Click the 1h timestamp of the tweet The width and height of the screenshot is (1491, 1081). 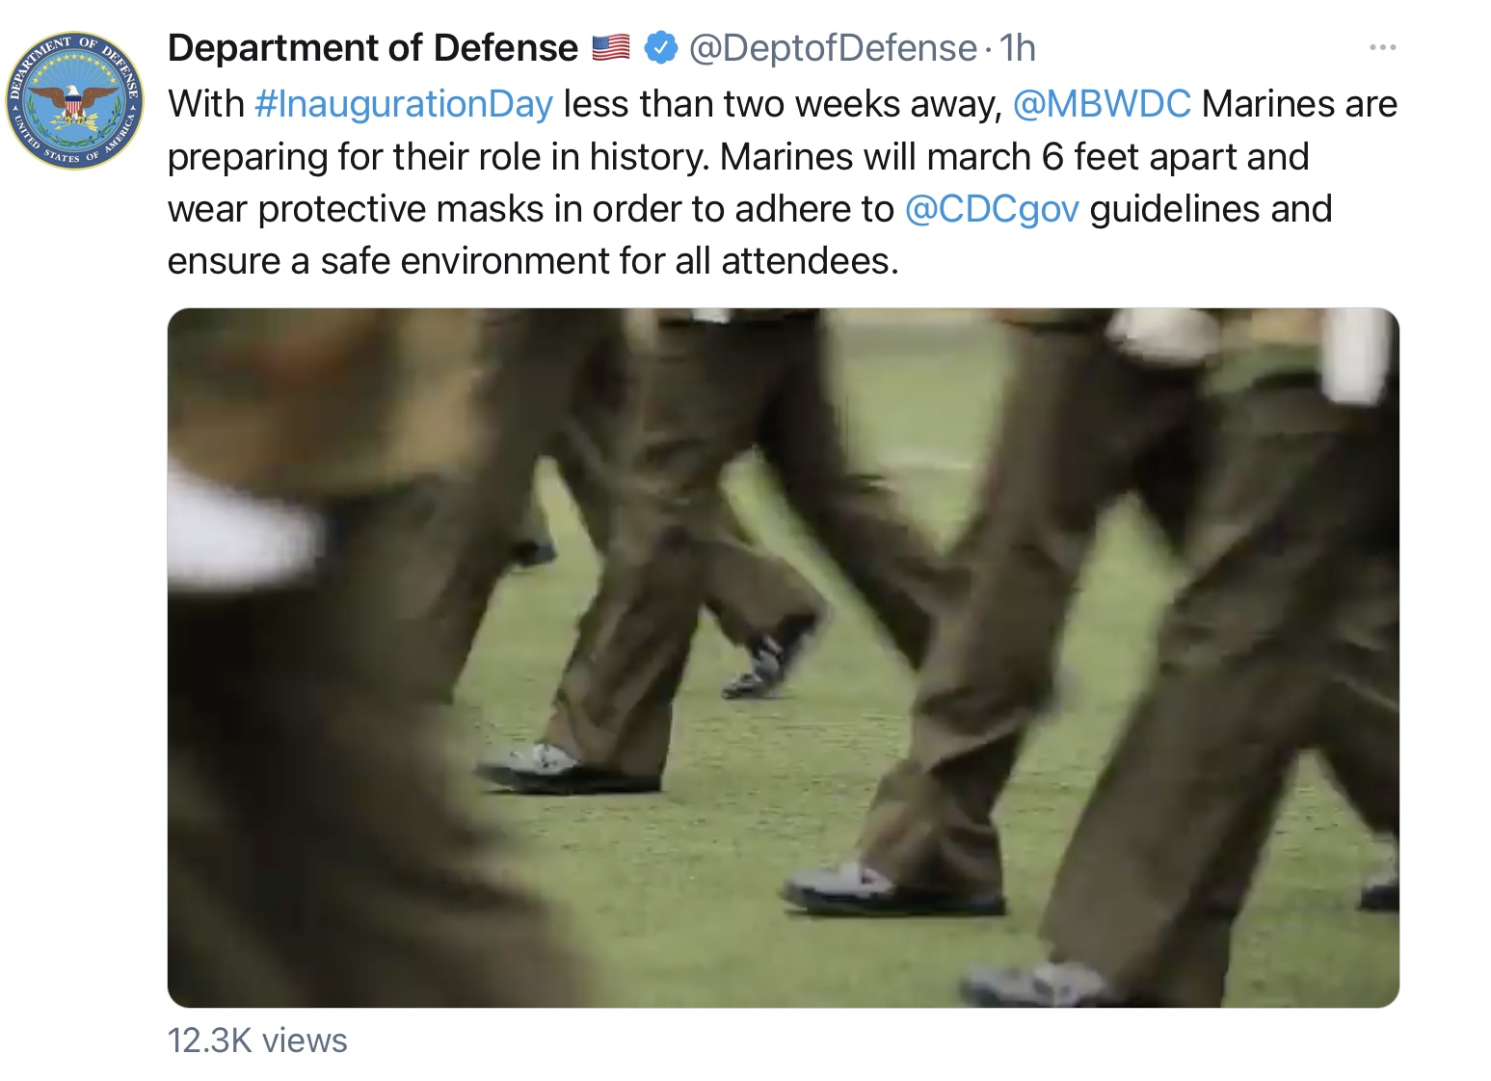point(1018,47)
